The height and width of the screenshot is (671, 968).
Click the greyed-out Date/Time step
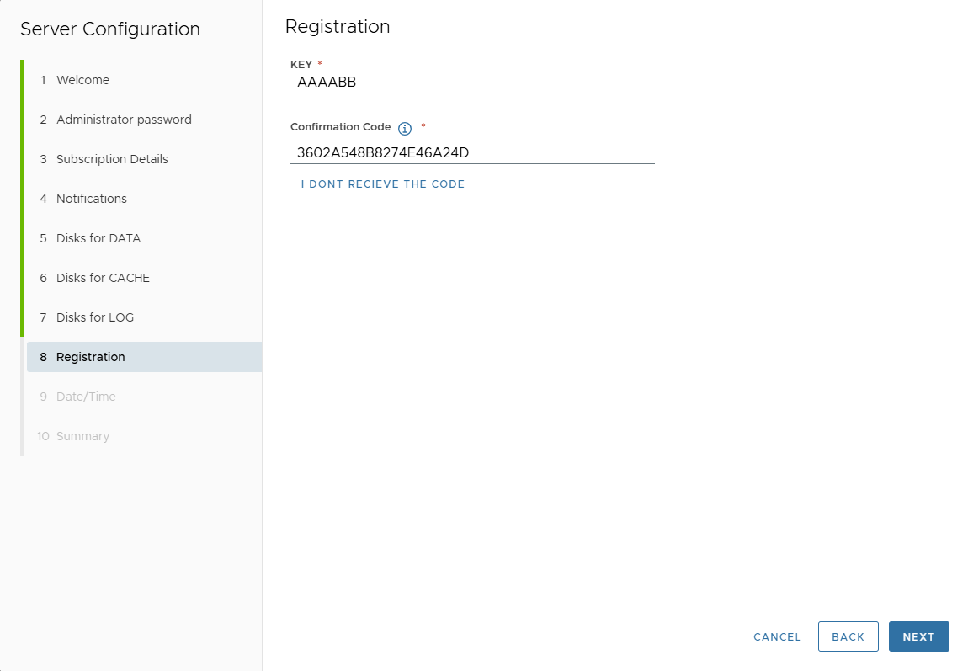86,397
